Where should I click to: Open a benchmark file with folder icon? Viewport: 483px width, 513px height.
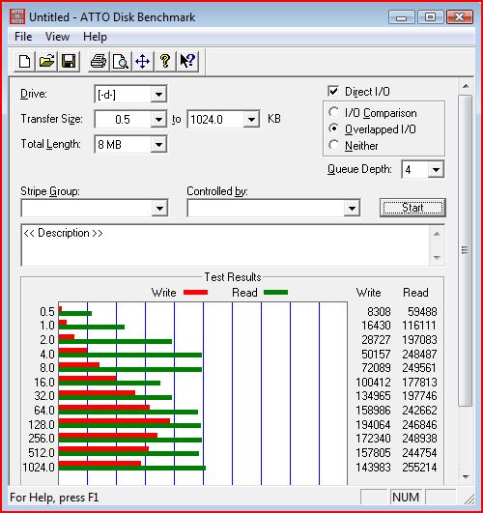46,61
